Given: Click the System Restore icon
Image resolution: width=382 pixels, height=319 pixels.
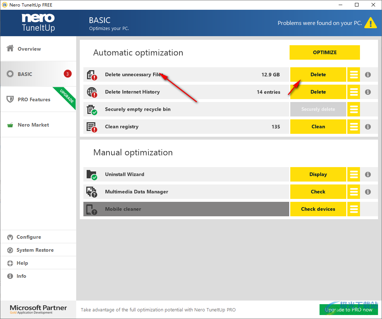Looking at the screenshot, I should pos(10,250).
